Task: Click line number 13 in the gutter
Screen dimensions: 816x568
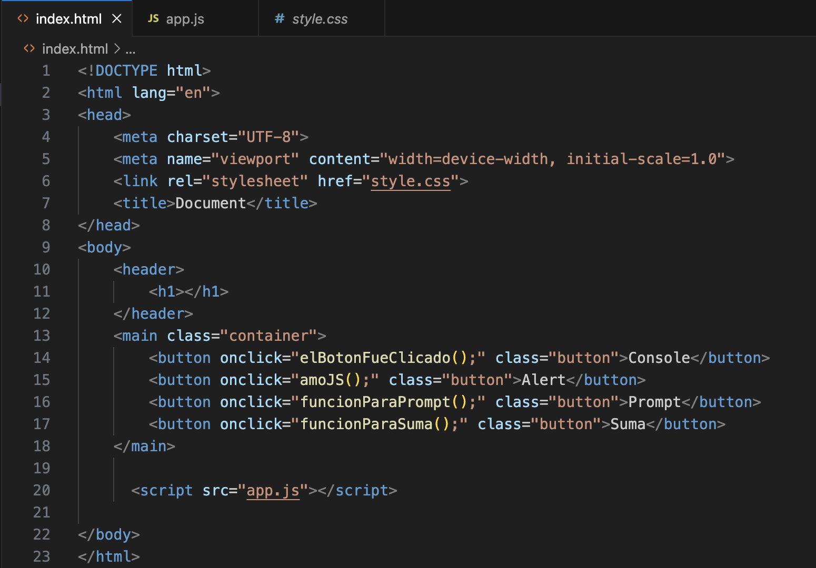Action: (42, 336)
